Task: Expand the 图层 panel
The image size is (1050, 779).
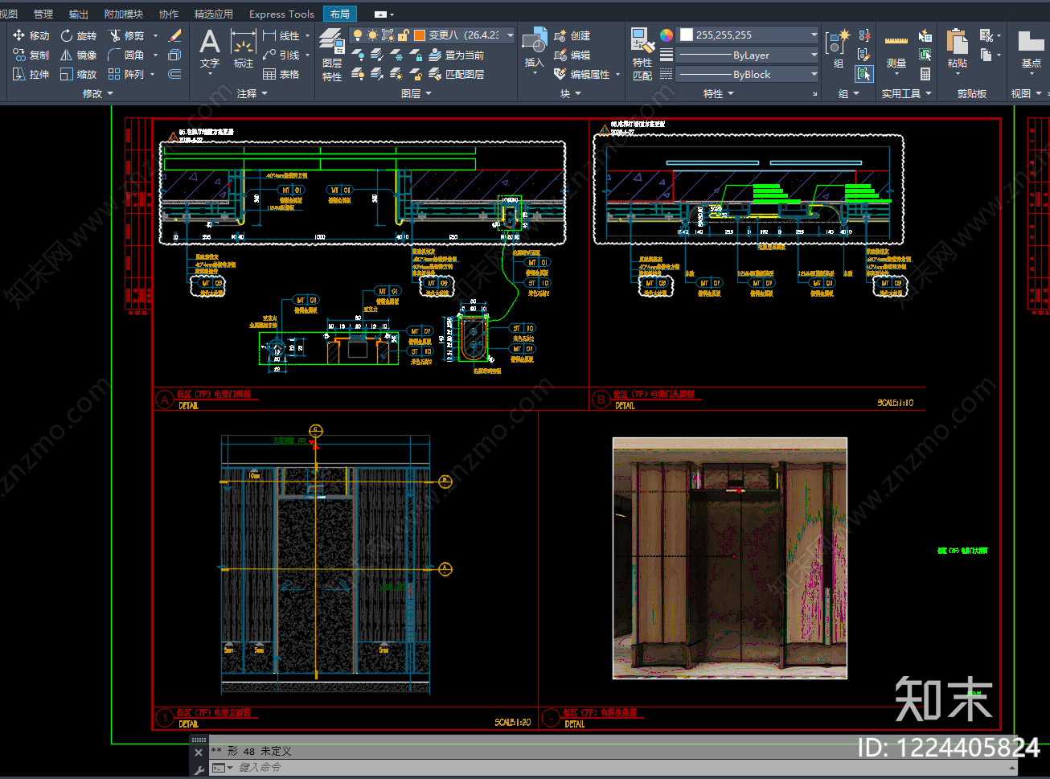Action: (416, 93)
